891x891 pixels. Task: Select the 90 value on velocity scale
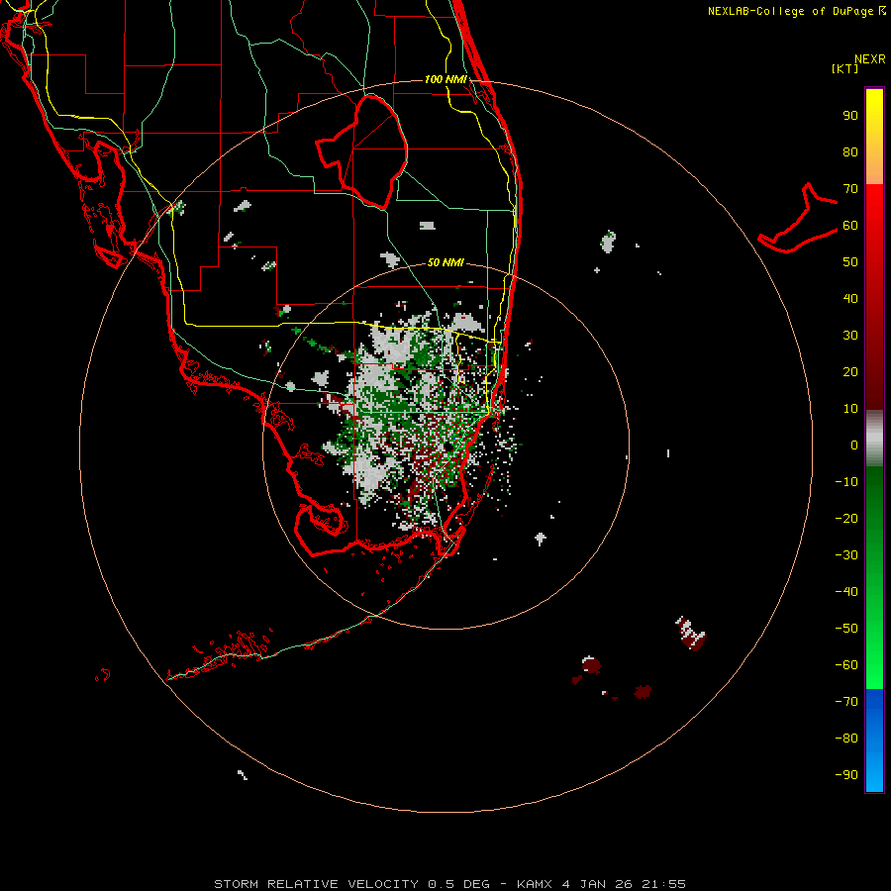[850, 116]
